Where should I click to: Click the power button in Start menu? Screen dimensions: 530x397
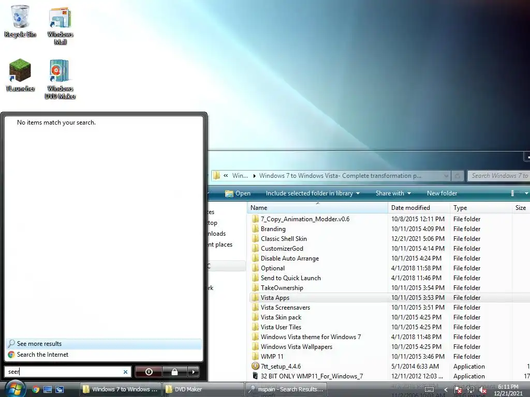149,372
